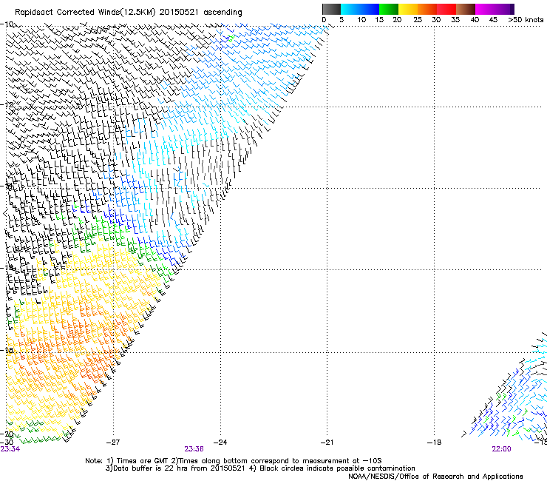Click the brown 35-40 knots legend color

466,9
